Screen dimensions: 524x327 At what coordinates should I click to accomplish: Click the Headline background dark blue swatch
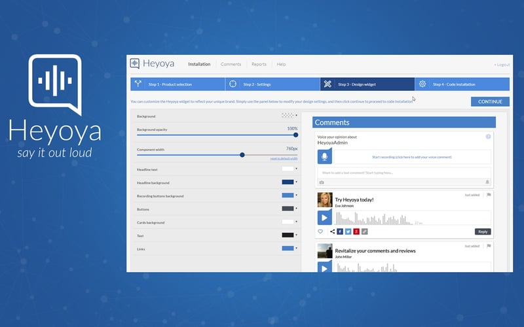click(288, 182)
